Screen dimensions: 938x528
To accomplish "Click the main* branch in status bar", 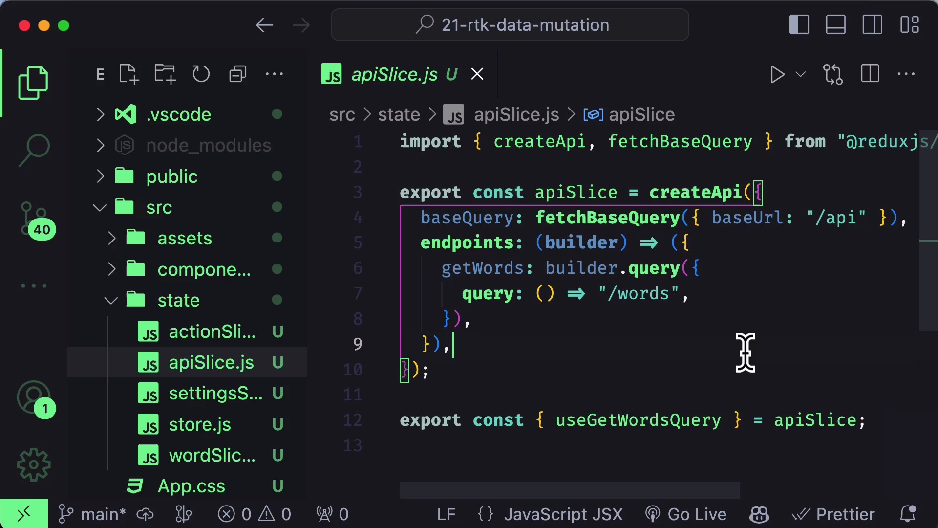I will [103, 514].
